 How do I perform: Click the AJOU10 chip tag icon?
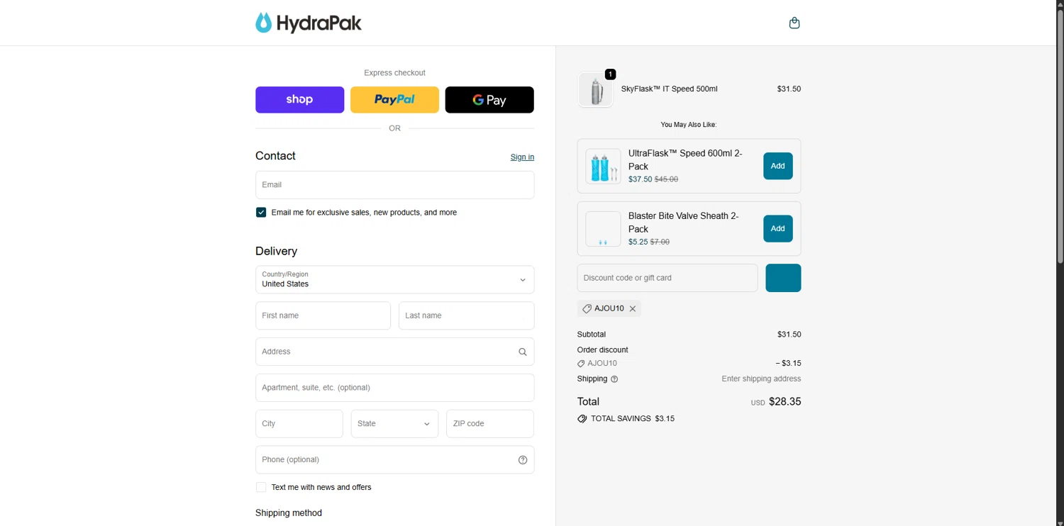[x=587, y=308]
